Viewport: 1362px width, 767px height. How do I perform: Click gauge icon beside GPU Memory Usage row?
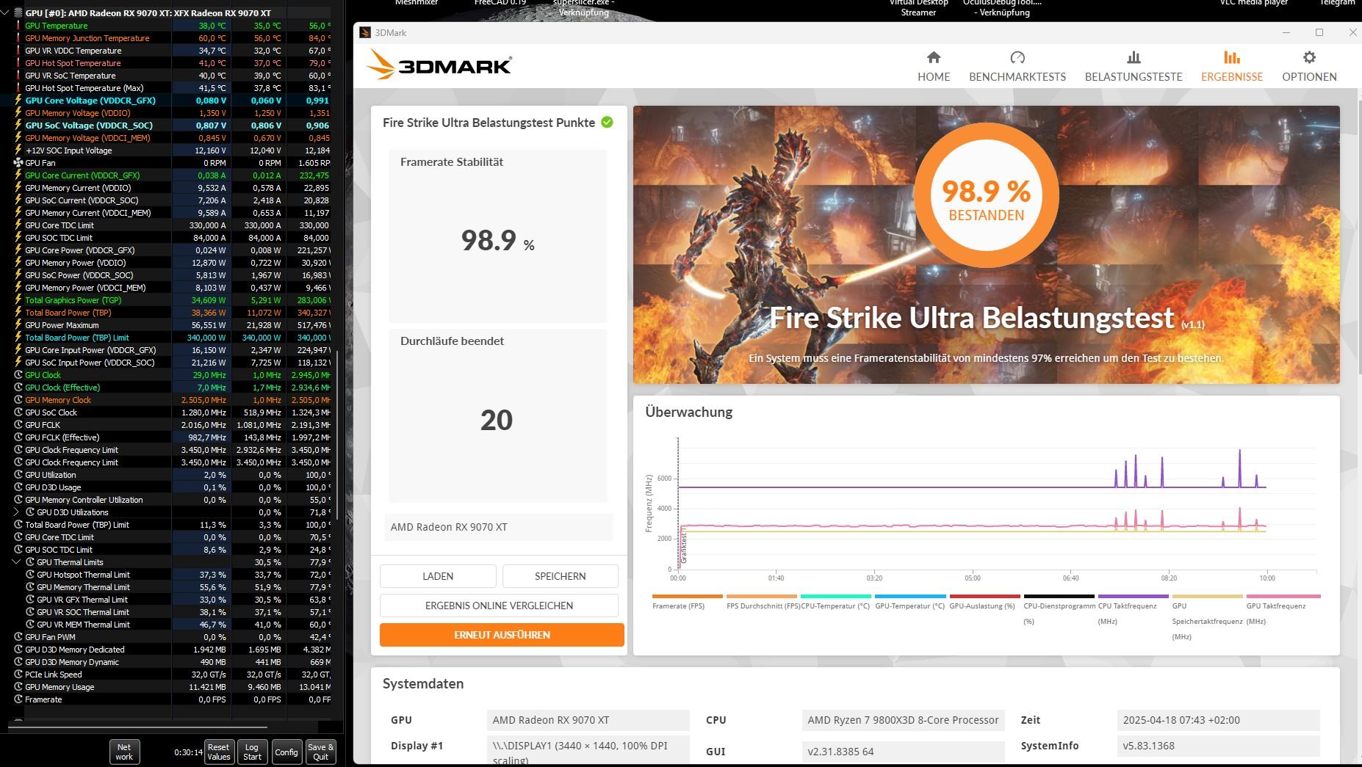(x=18, y=687)
